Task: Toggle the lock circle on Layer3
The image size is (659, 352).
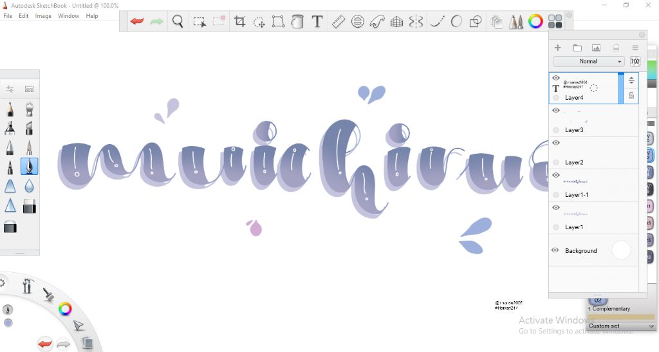Action: 556,130
